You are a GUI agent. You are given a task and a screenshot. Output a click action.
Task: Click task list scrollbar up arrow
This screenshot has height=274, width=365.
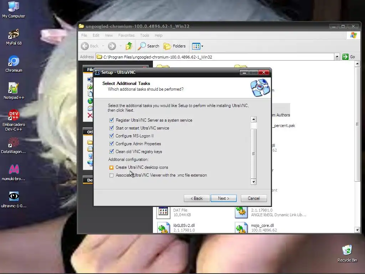(x=253, y=120)
